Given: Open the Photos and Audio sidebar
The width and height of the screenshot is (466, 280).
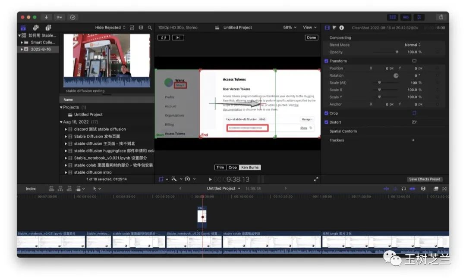Looking at the screenshot, I should [36, 28].
